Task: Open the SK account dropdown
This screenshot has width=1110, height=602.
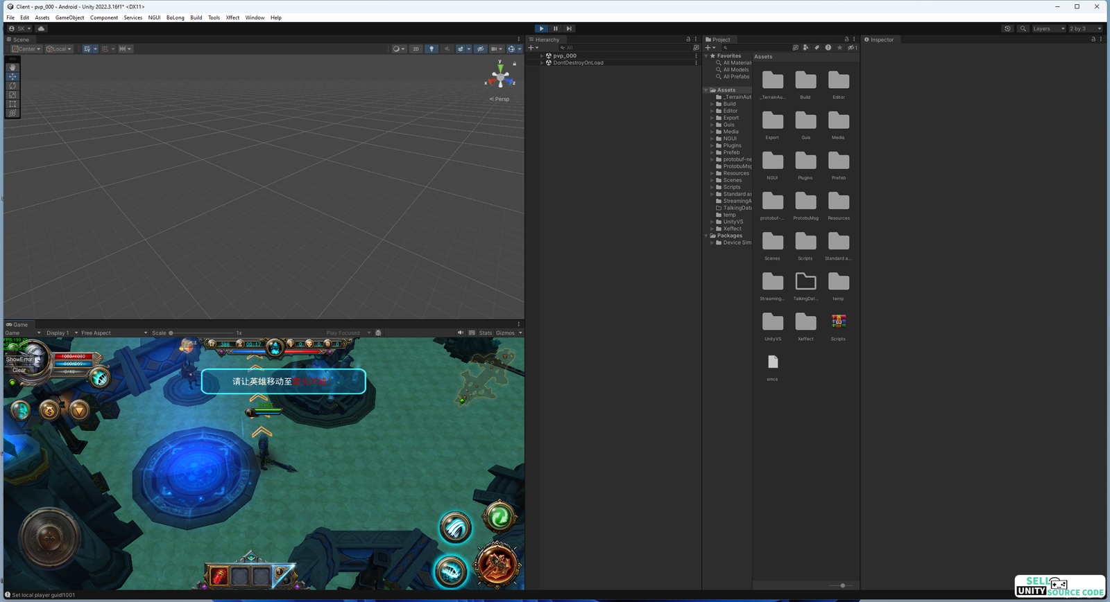Action: coord(20,28)
